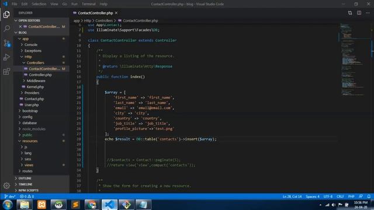374x210 pixels.
Task: Open the Help menu
Action: click(103, 4)
